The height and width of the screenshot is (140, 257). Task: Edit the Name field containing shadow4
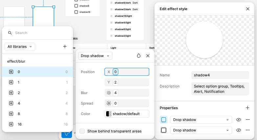[x=220, y=75]
